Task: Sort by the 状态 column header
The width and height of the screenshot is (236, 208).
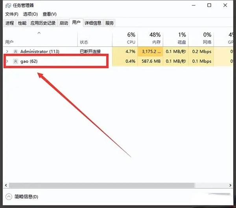Action: [95, 39]
